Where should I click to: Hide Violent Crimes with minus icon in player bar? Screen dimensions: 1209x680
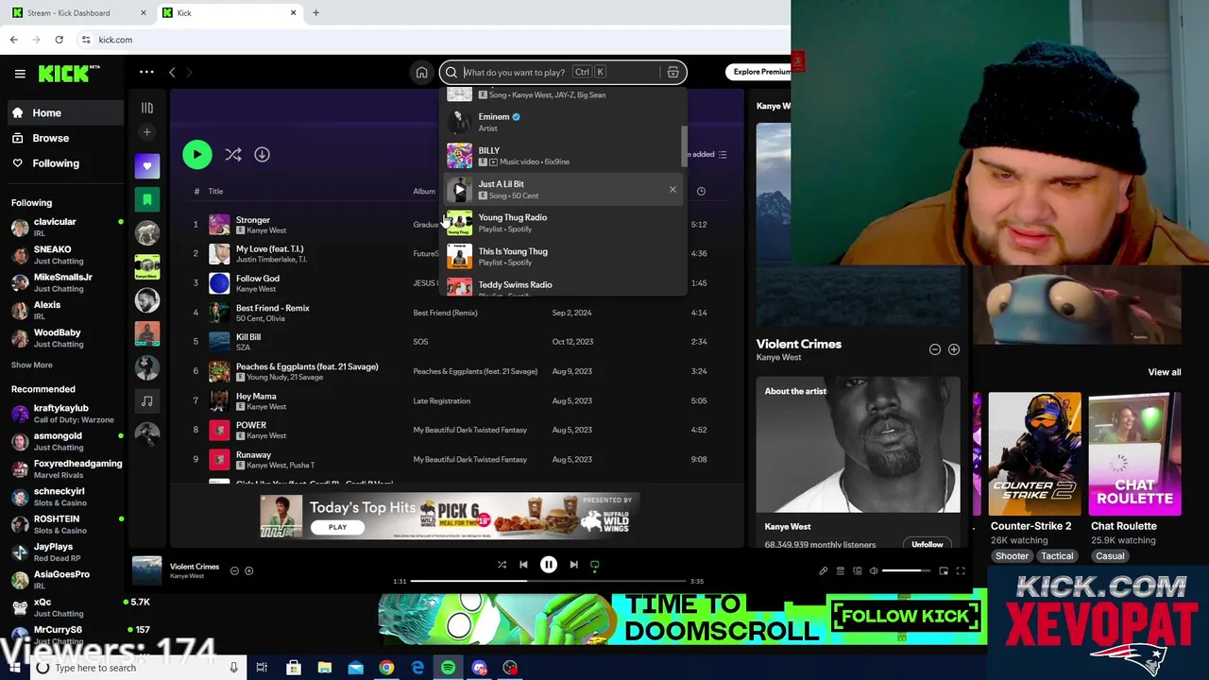click(234, 570)
